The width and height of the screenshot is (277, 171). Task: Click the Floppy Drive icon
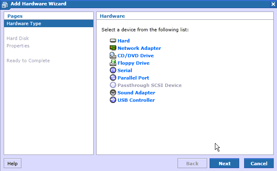(x=113, y=63)
